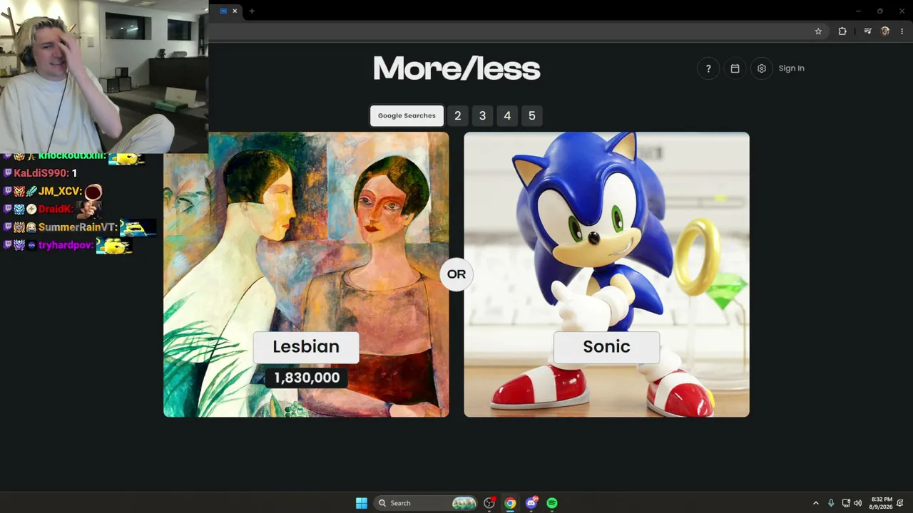Click the webcam overlay of the streamer
913x513 pixels.
(x=104, y=76)
